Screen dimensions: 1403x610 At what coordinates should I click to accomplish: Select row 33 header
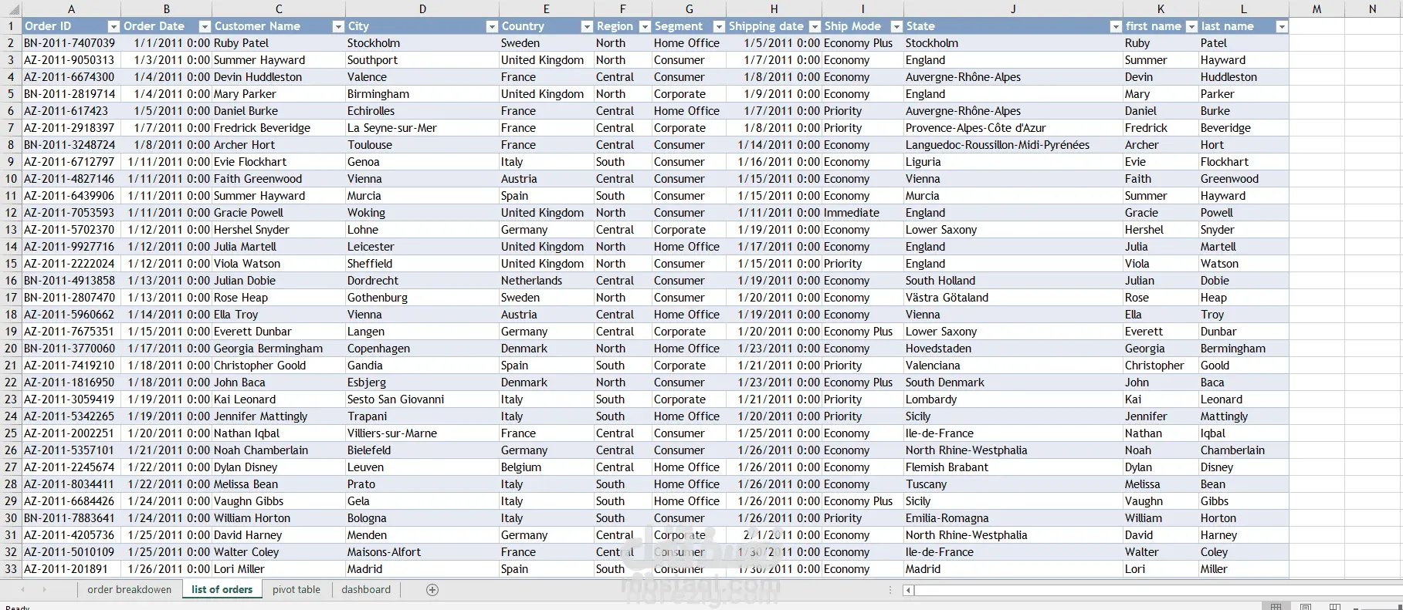(11, 569)
